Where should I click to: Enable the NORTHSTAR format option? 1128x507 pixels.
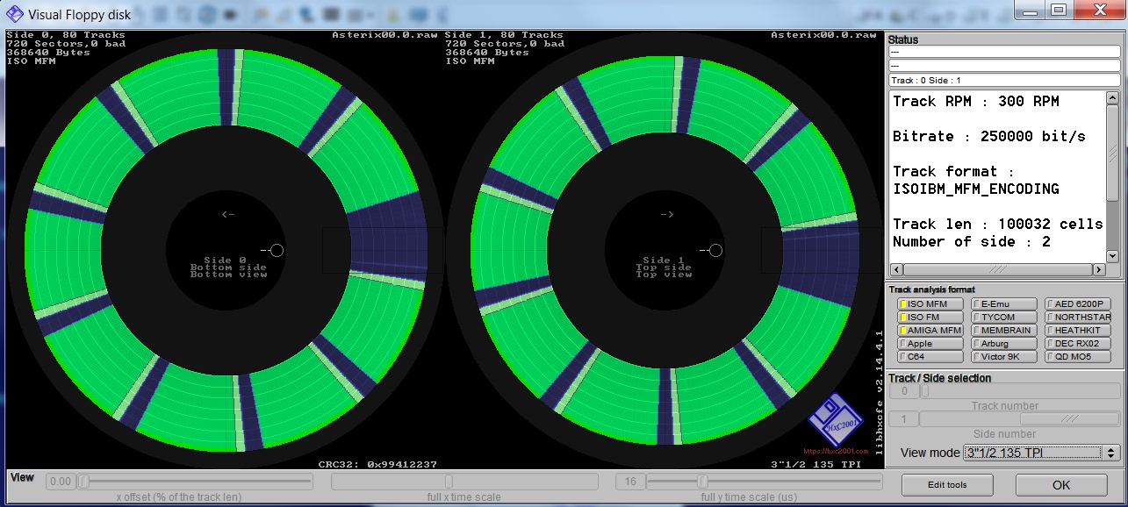point(1077,317)
